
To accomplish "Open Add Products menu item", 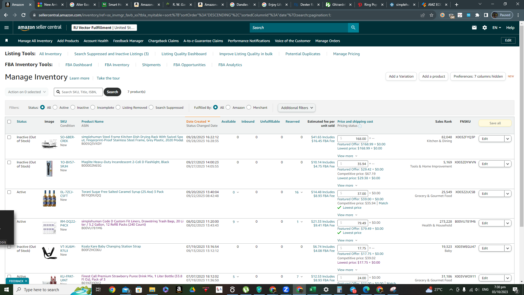I will (68, 41).
